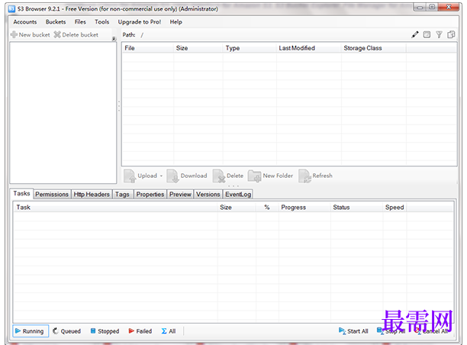
Task: Click the % column header
Action: tap(267, 208)
